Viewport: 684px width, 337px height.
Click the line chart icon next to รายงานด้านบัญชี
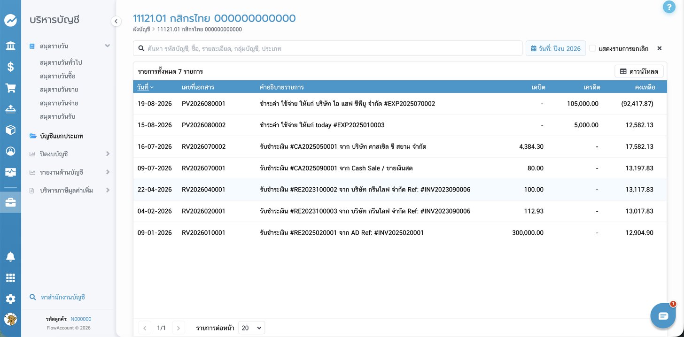click(x=32, y=172)
